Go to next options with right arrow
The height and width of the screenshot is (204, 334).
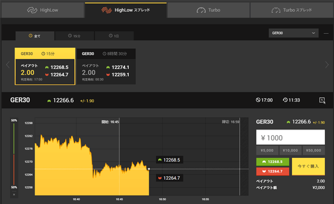click(x=327, y=65)
